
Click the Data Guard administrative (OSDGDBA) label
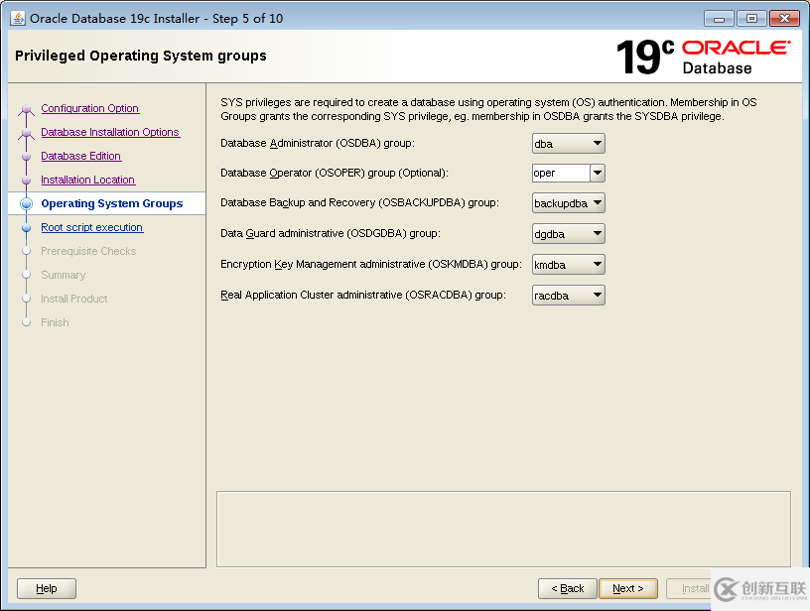pyautogui.click(x=331, y=233)
